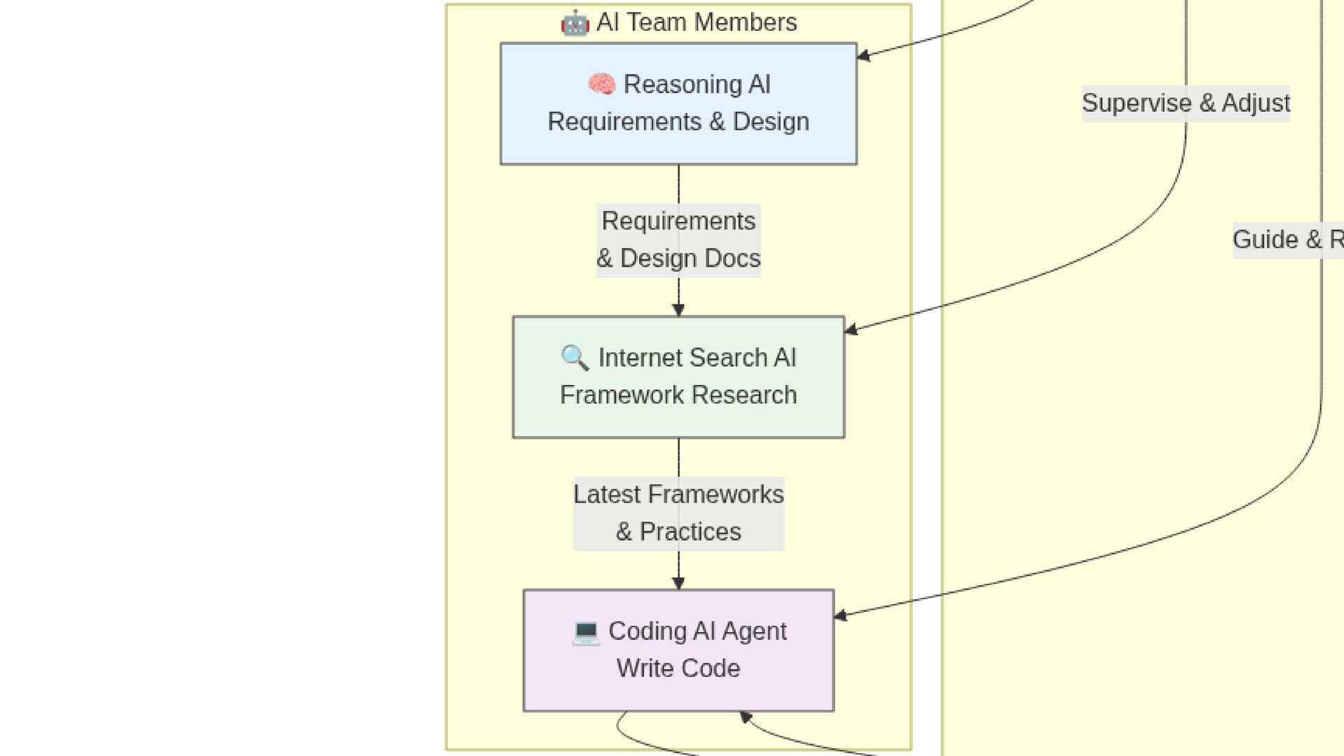Click the partially visible 'Guide &' edge label
This screenshot has height=756, width=1344.
[x=1288, y=240]
